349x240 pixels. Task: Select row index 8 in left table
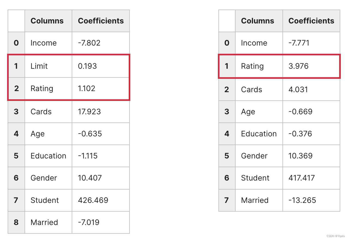[x=16, y=223]
